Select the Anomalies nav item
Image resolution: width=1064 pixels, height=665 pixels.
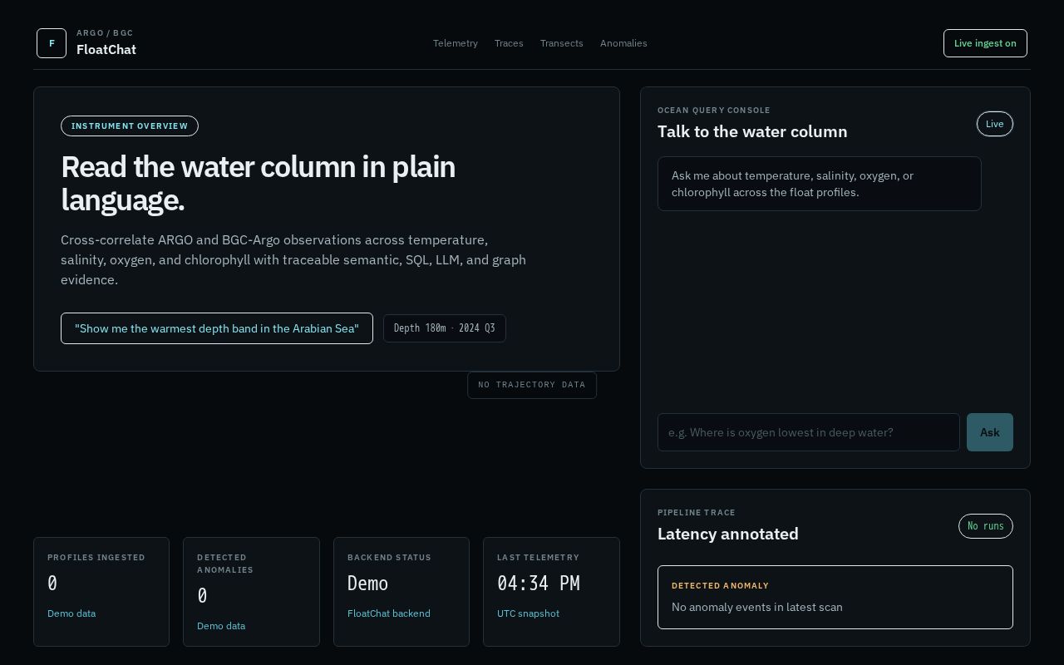(623, 43)
